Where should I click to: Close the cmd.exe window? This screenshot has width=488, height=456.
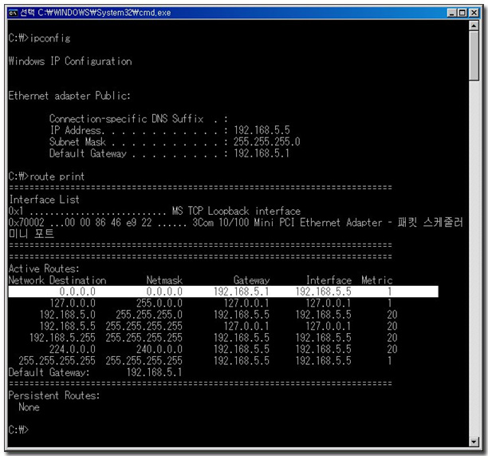pyautogui.click(x=474, y=13)
